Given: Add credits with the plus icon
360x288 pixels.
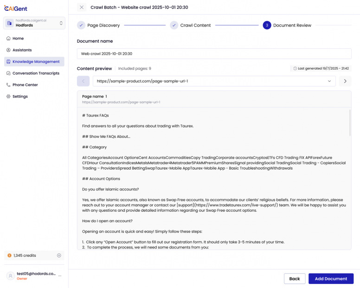Looking at the screenshot, I should [59, 255].
